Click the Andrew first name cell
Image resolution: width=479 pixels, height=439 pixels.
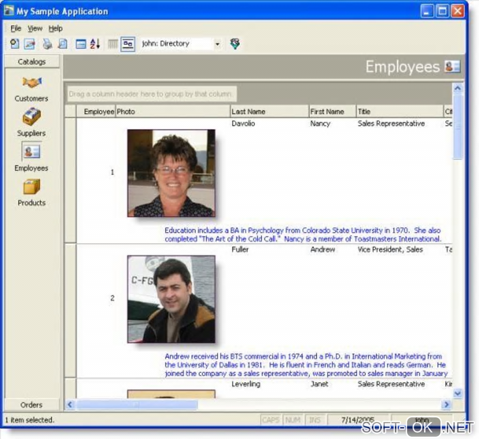click(323, 249)
